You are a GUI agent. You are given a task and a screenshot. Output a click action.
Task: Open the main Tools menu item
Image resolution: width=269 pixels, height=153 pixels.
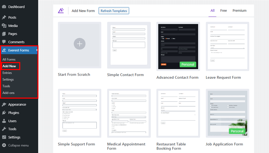12,129
